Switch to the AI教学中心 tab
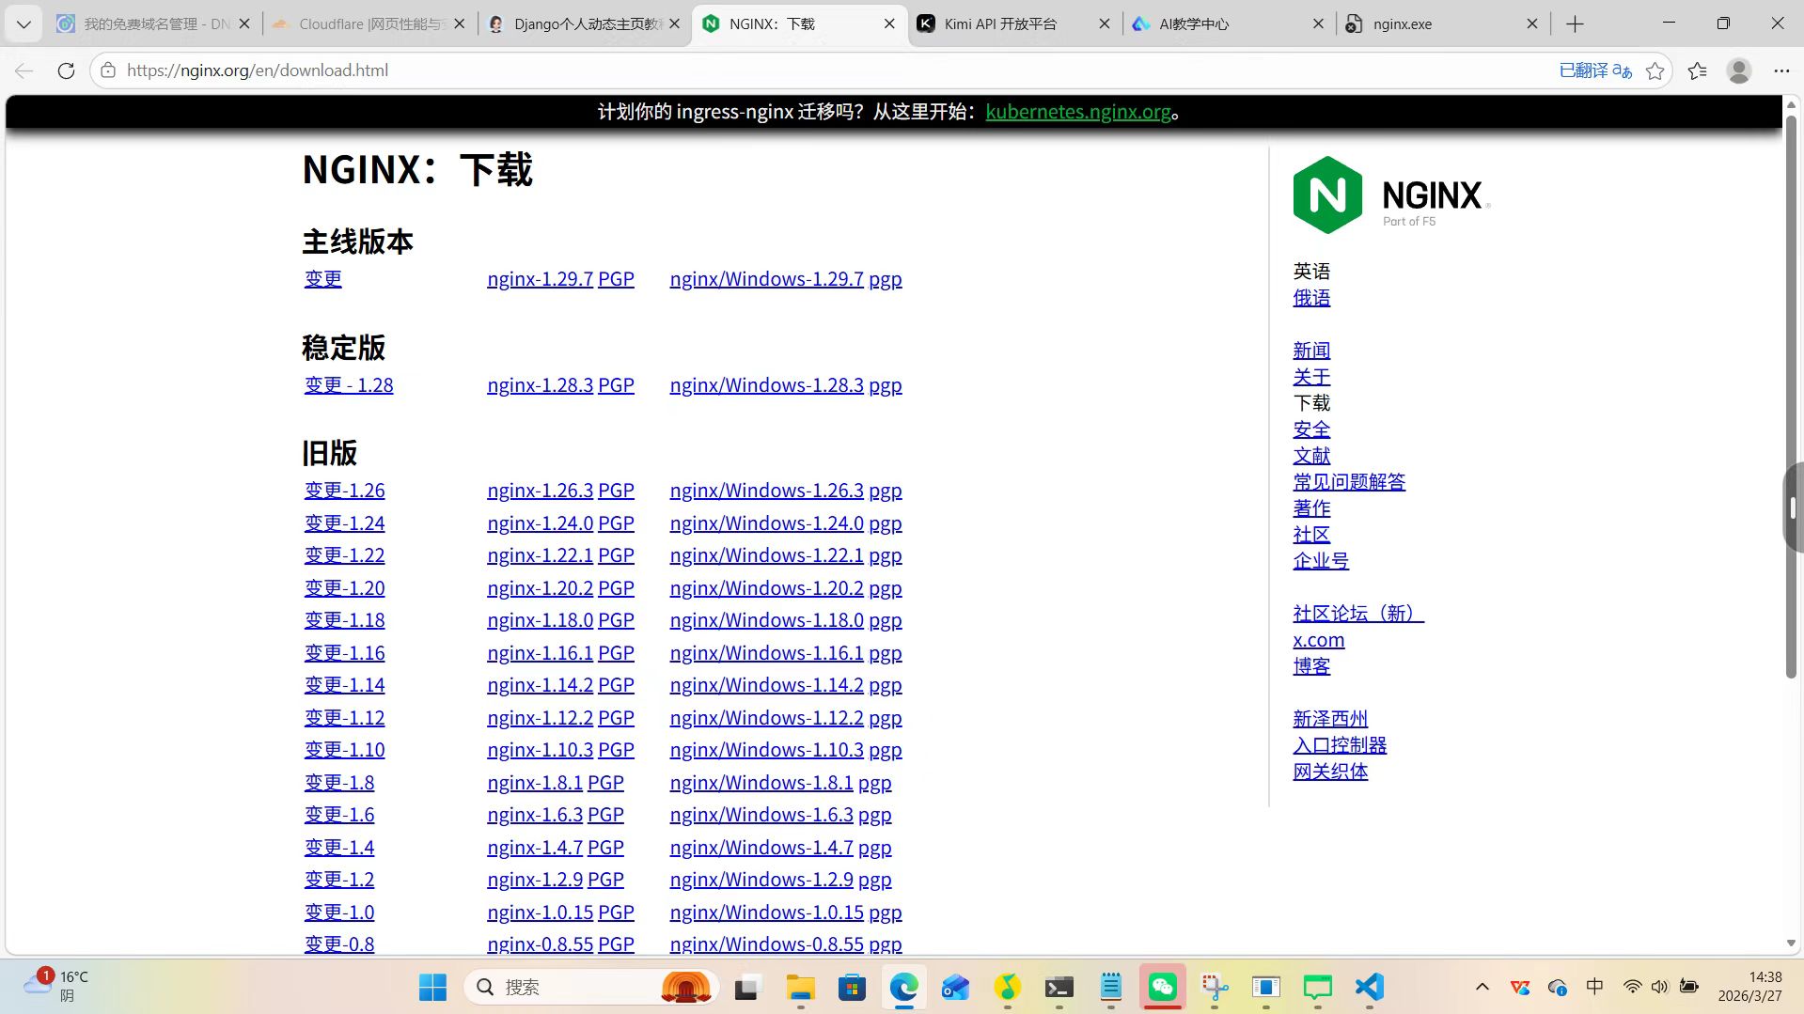 (1217, 24)
